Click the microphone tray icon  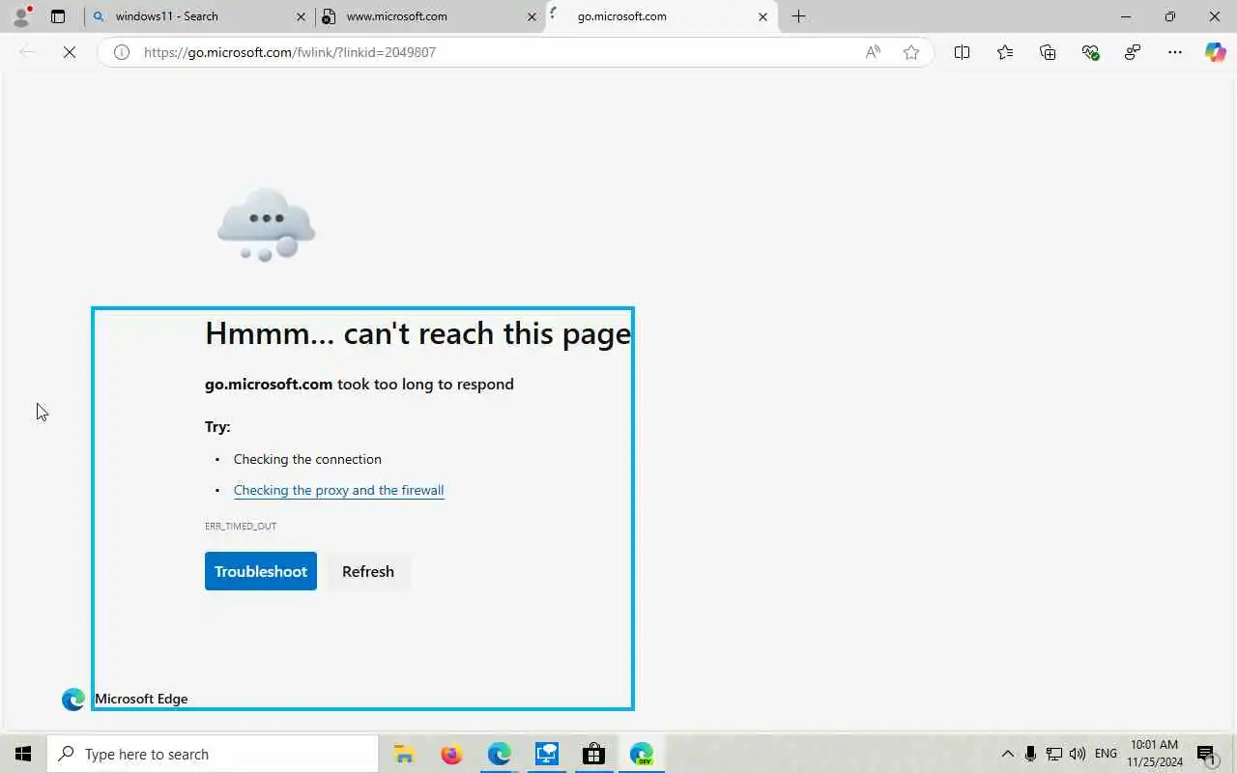tap(1031, 754)
